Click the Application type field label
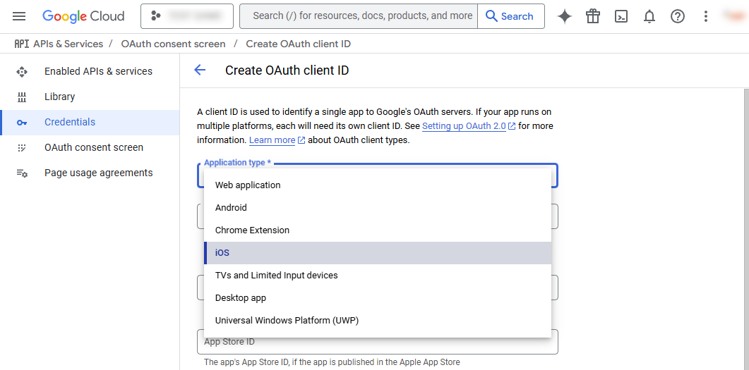The image size is (749, 370). (x=237, y=163)
